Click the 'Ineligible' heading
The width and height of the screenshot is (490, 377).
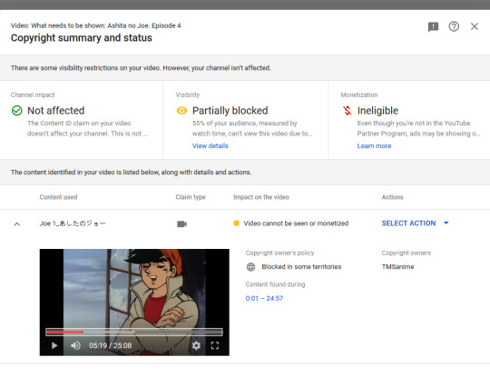coord(377,111)
